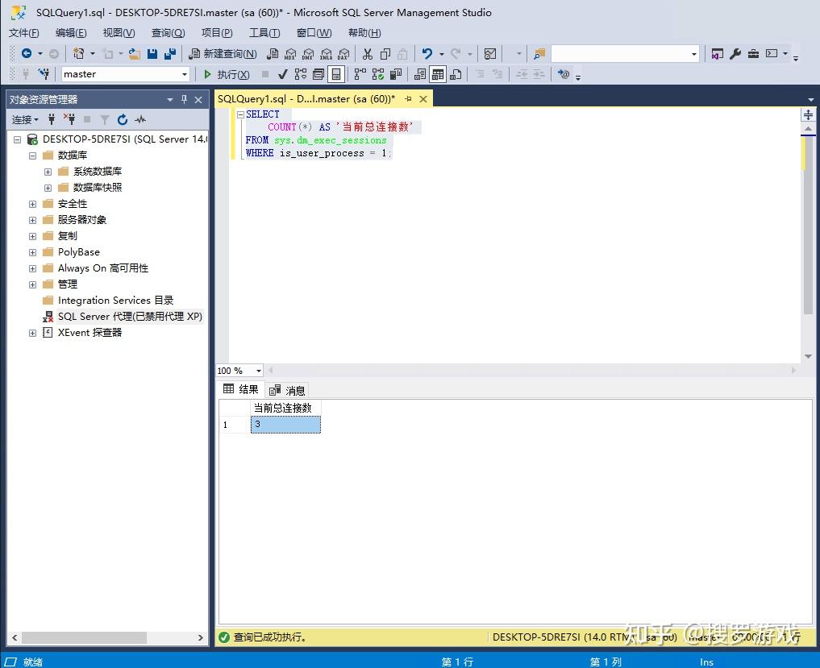Click the Navigate Backward arrow icon
The image size is (820, 668).
[26, 53]
